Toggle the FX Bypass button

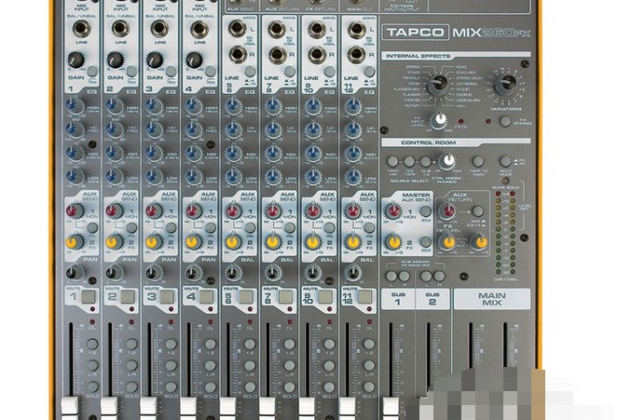[x=505, y=121]
